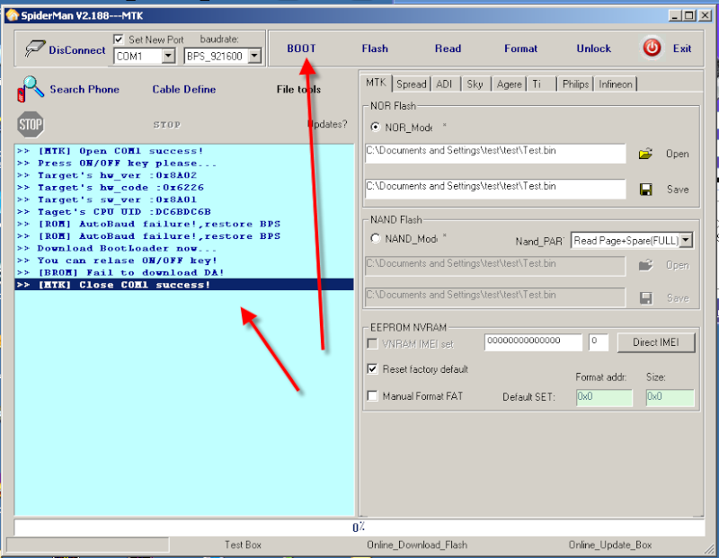
Task: Click the 0% progress bar
Action: [359, 527]
